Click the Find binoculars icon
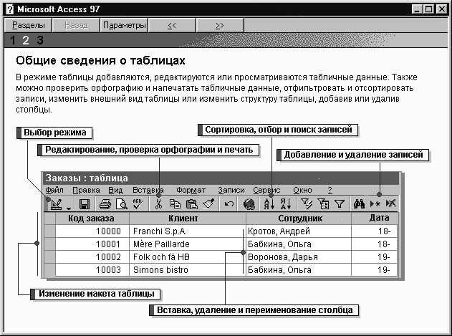This screenshot has height=336, width=452. pyautogui.click(x=359, y=204)
